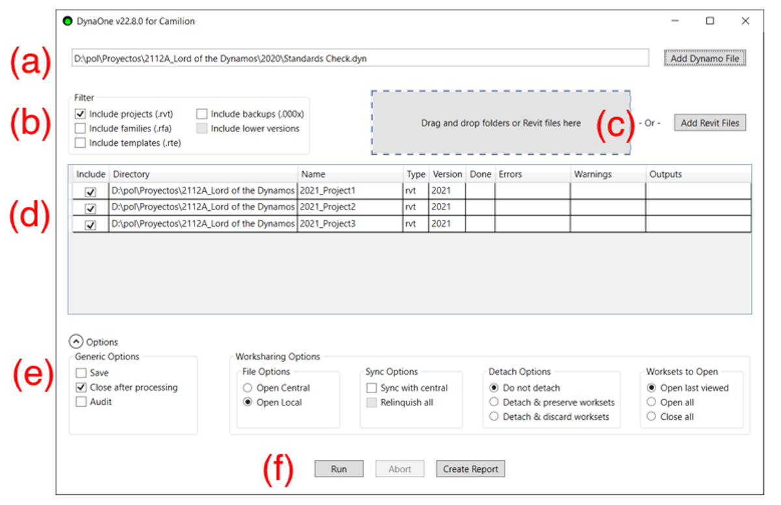Select the 2021_Project1 name cell
781x505 pixels.
(350, 191)
